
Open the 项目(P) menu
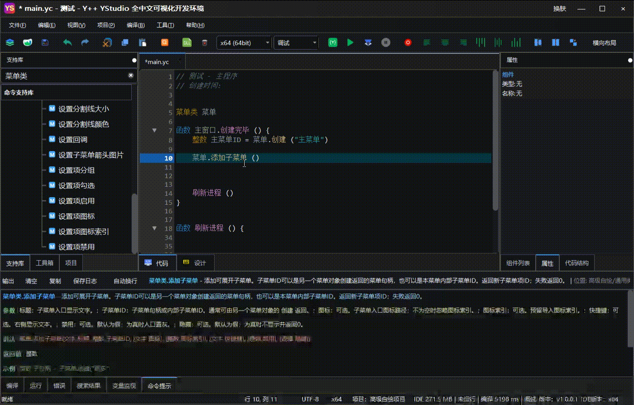(x=106, y=25)
